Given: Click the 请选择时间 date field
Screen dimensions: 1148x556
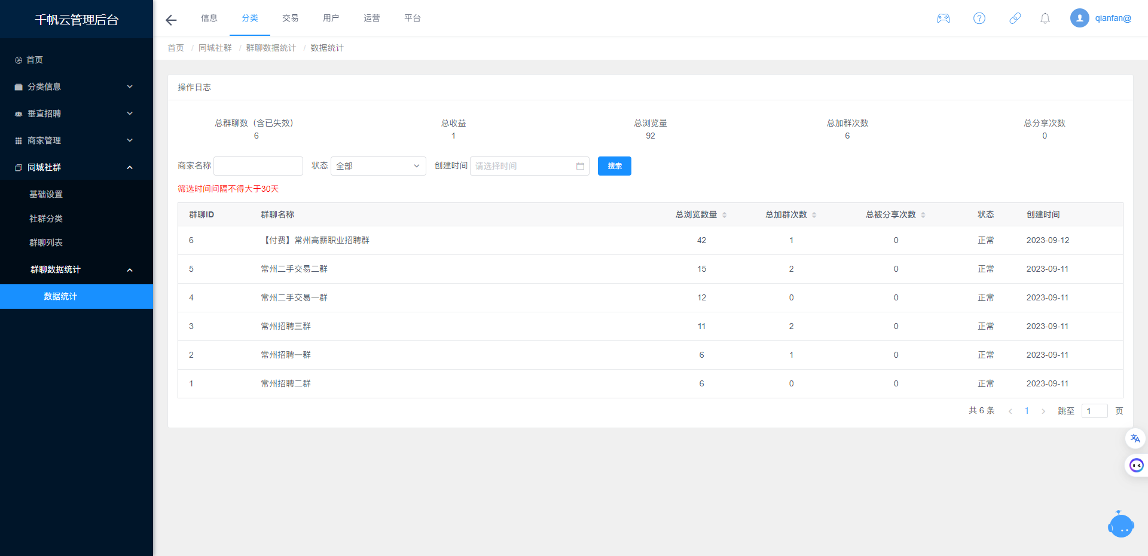Looking at the screenshot, I should click(x=530, y=166).
